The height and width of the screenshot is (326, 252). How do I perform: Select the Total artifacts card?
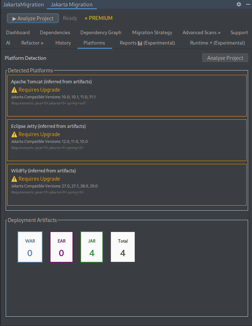(x=123, y=247)
